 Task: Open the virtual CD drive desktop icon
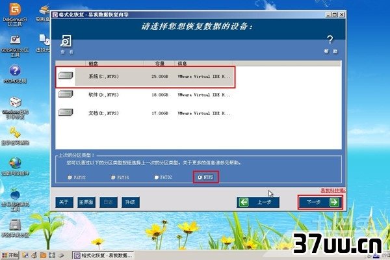(x=44, y=40)
